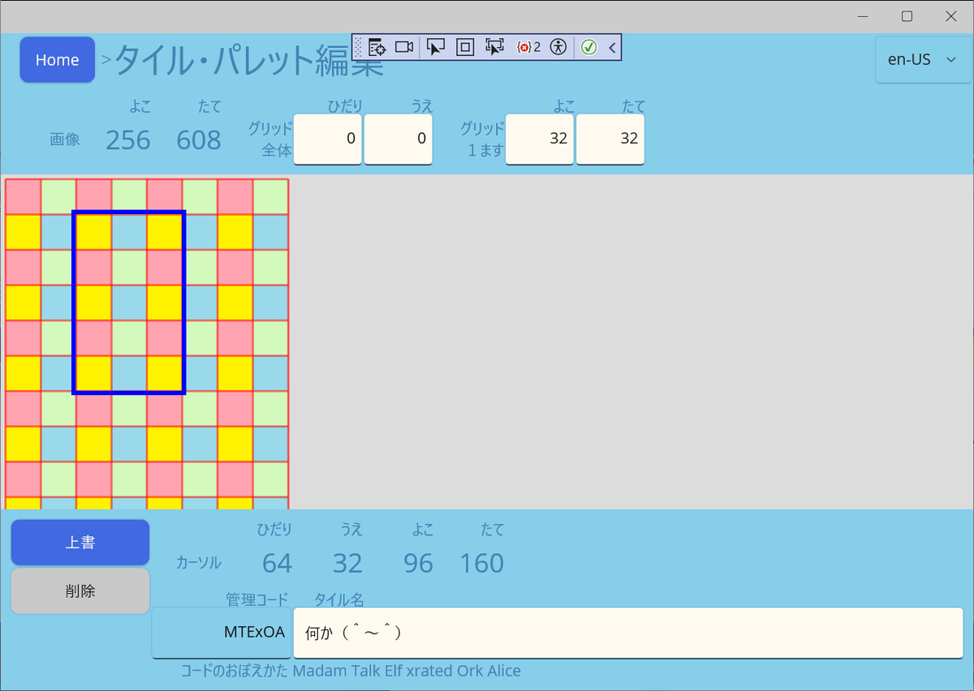Toggle display layout adorners icon
The width and height of the screenshot is (974, 691).
465,47
